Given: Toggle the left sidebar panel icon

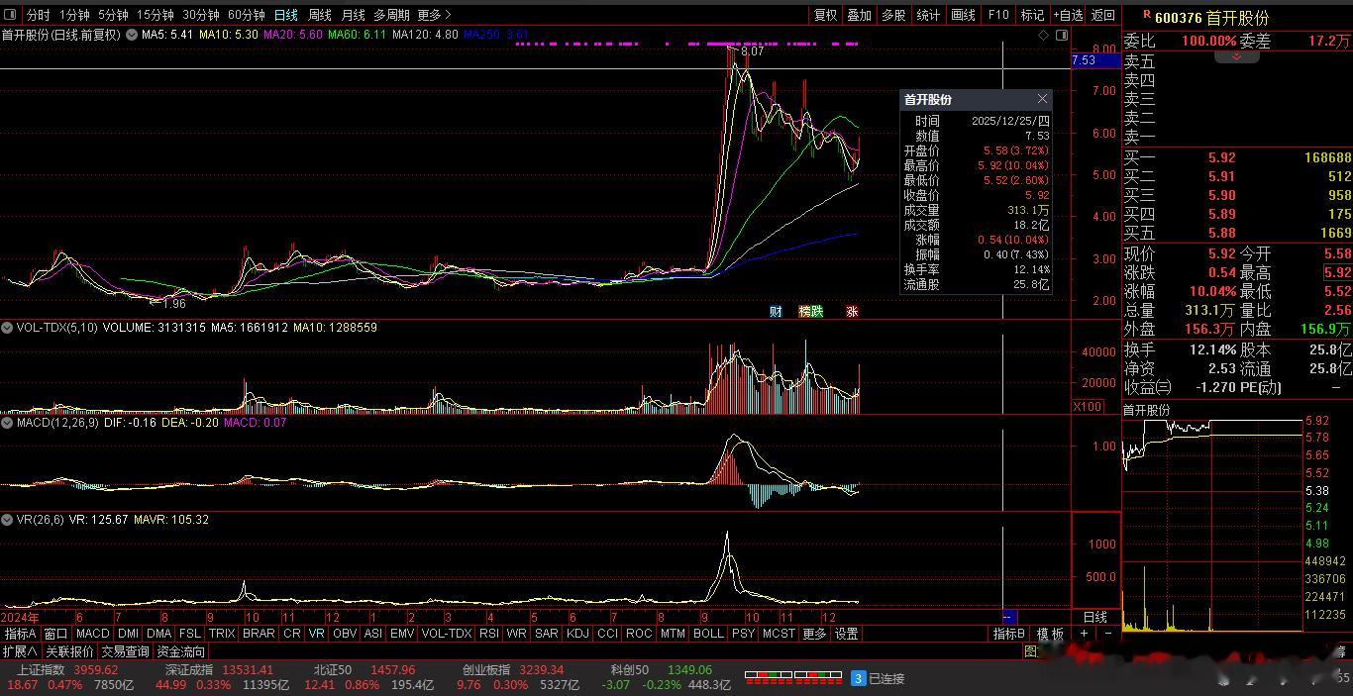Looking at the screenshot, I should point(10,15).
